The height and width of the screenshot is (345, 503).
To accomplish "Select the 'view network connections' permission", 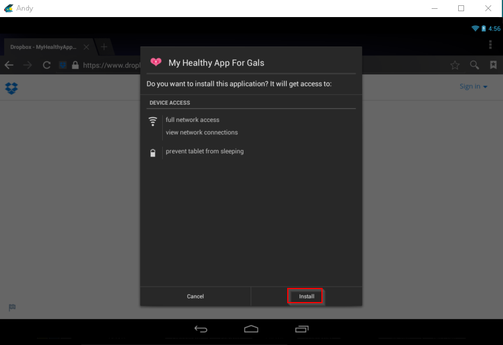I will coord(202,132).
